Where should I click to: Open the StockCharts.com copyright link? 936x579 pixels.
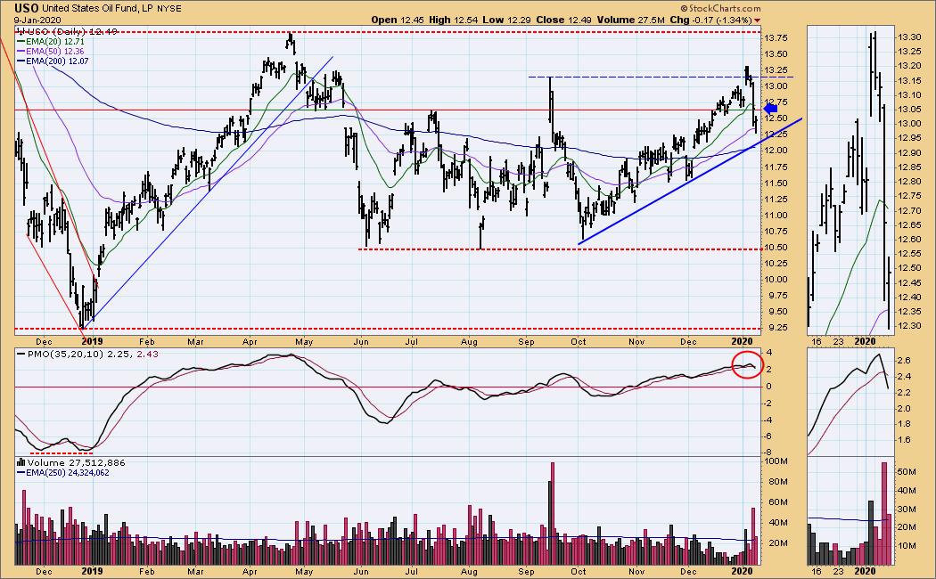720,8
